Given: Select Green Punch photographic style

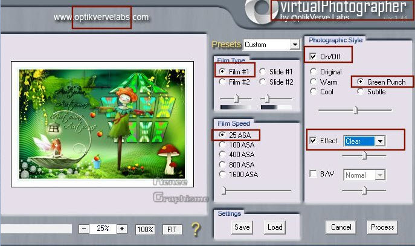Looking at the screenshot, I should tap(360, 82).
